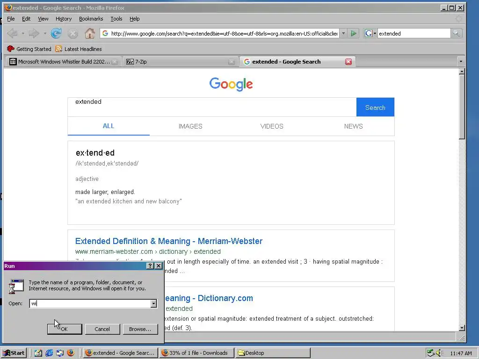This screenshot has width=479, height=359.
Task: Reload the page with the Refresh icon
Action: (x=56, y=33)
